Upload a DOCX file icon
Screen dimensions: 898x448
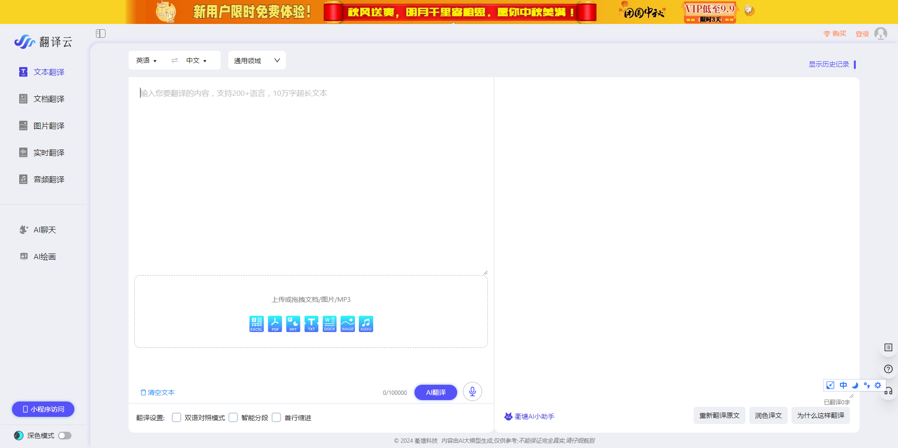pos(330,324)
